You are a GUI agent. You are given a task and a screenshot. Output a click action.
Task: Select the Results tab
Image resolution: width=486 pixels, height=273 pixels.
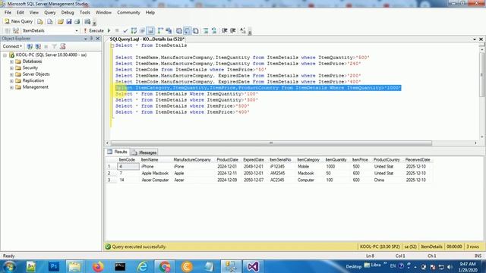click(x=118, y=152)
